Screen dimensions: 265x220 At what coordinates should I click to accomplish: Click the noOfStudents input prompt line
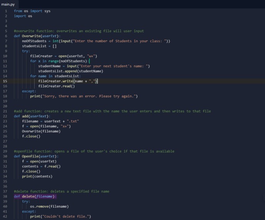[96, 41]
